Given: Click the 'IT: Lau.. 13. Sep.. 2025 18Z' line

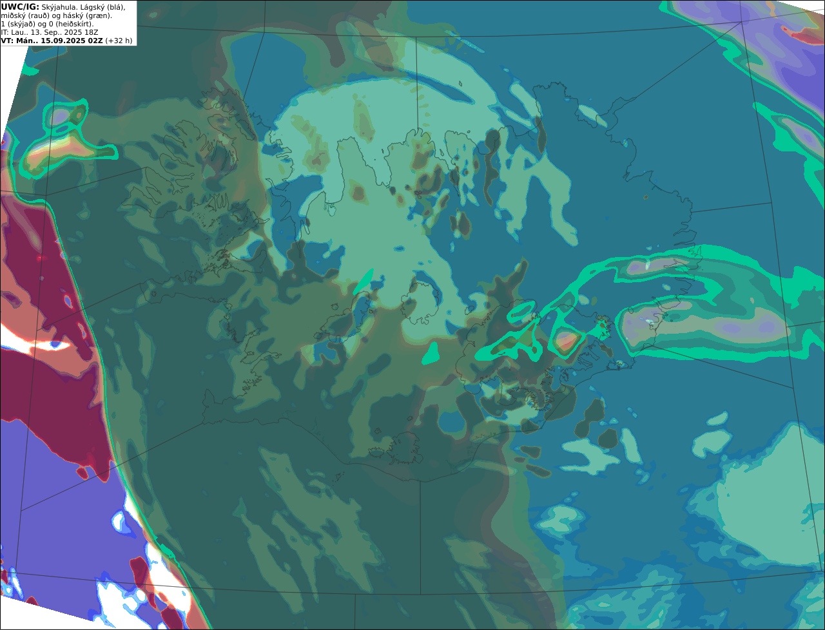Looking at the screenshot, I should point(50,32).
